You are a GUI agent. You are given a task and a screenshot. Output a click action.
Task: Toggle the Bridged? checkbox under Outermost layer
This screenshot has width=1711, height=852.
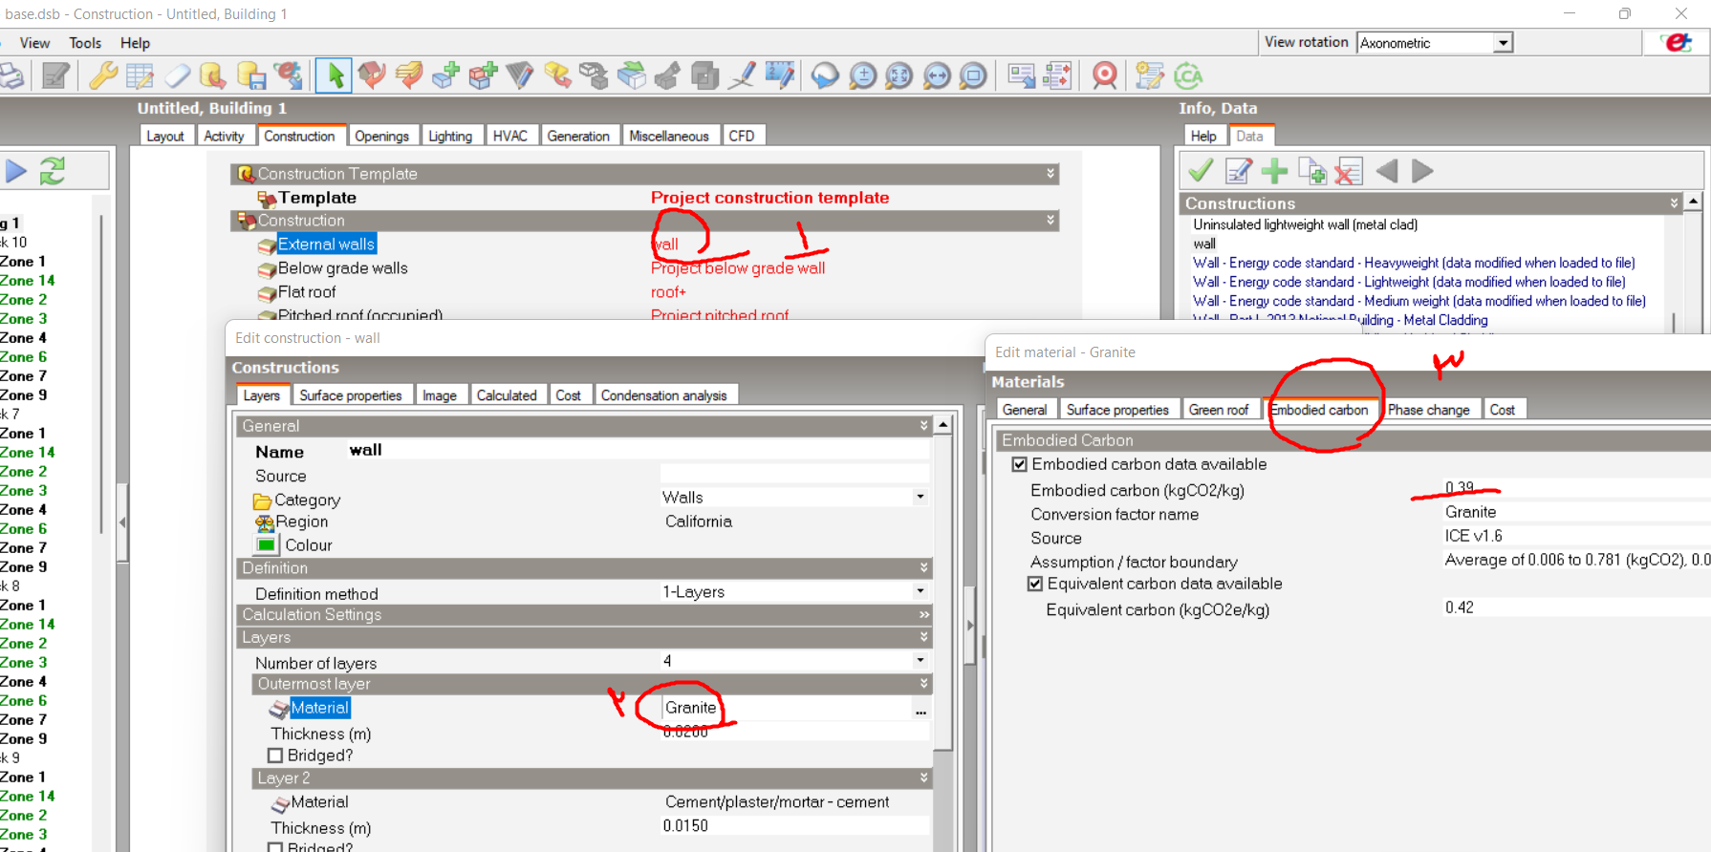click(275, 756)
